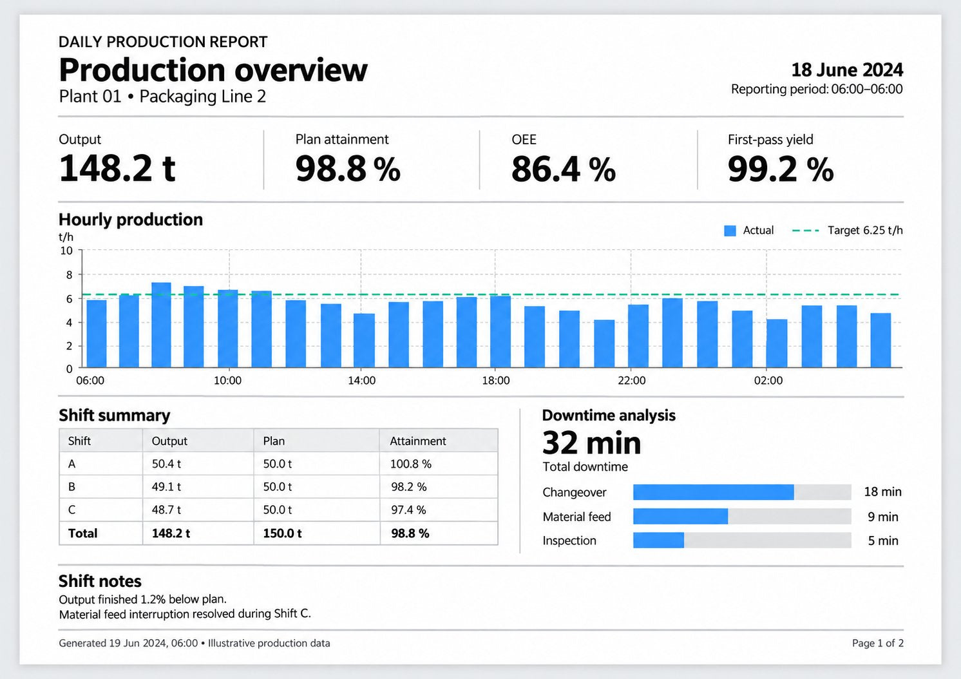
Task: Click the 'Total downtime' caption
Action: click(x=585, y=467)
